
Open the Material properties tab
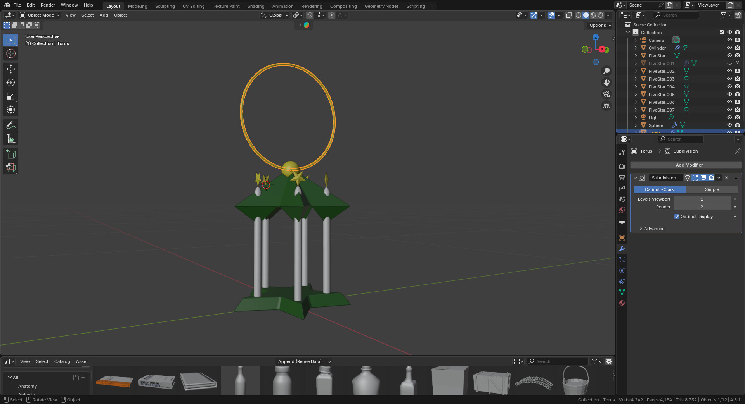coord(622,303)
